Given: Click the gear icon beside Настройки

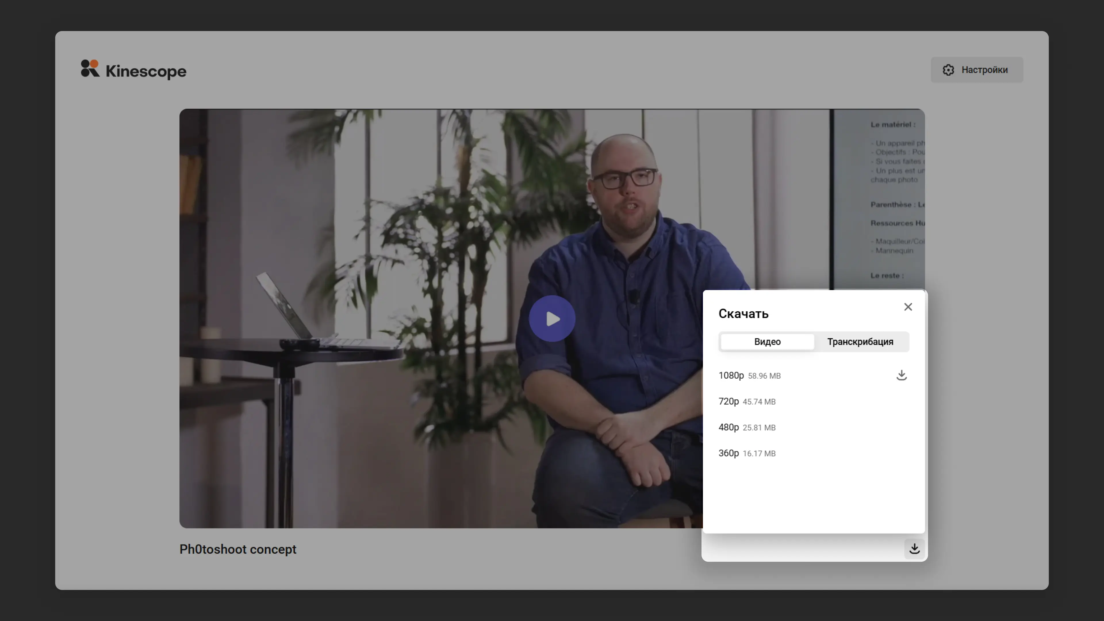Looking at the screenshot, I should pyautogui.click(x=948, y=70).
